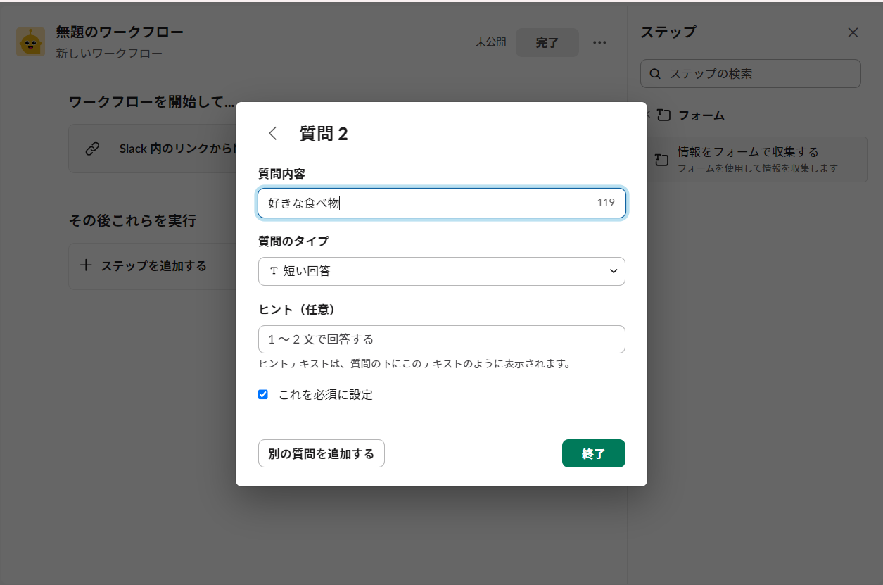Click the 新しいワークフロー subtitle
883x585 pixels.
(109, 53)
